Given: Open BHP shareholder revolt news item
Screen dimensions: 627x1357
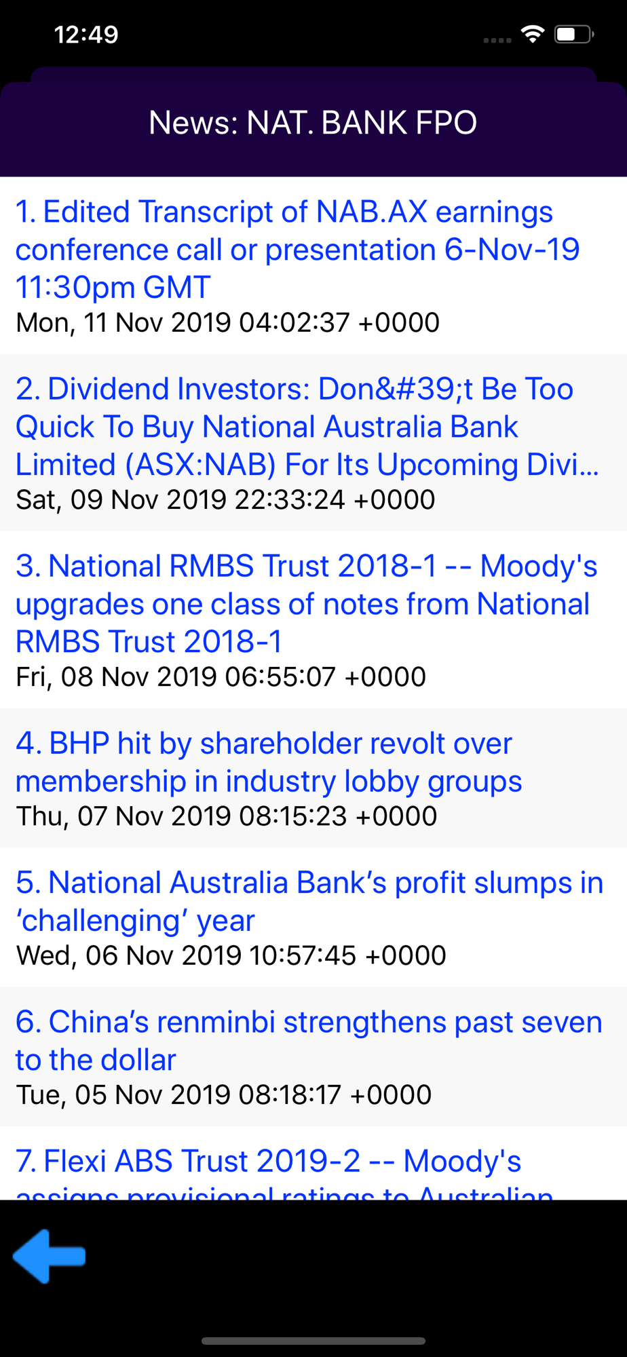Looking at the screenshot, I should pyautogui.click(x=313, y=778).
